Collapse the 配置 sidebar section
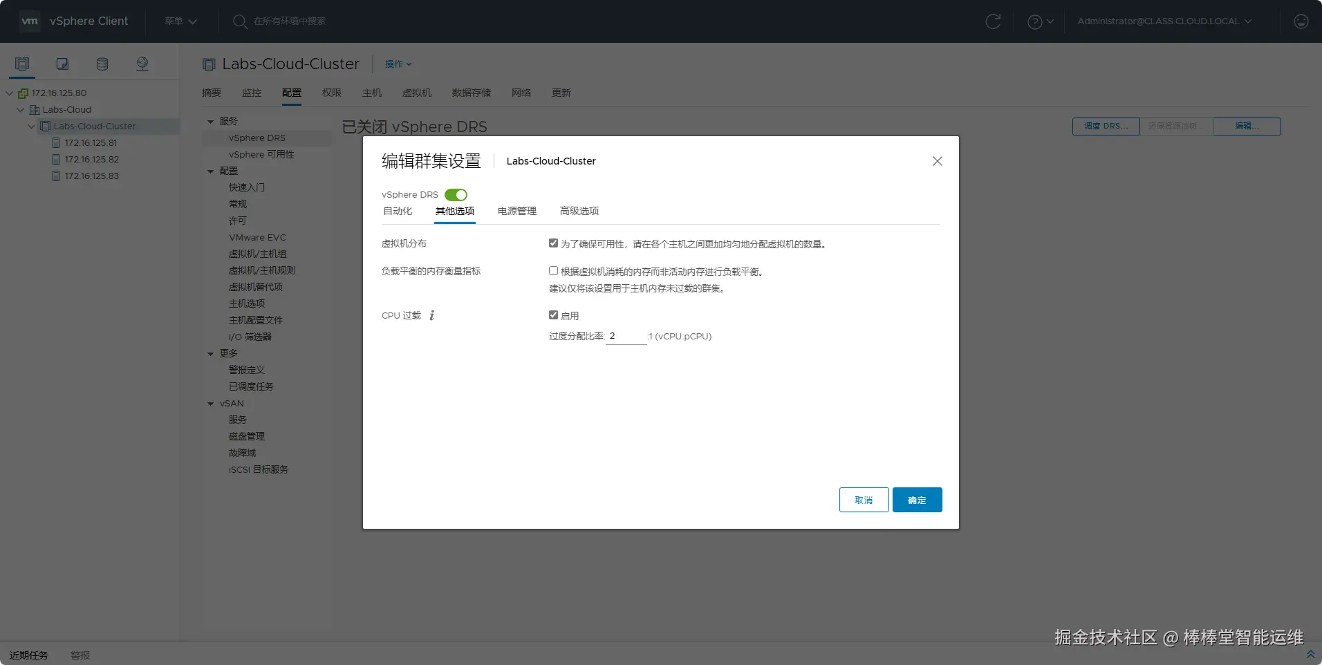1322x665 pixels. [x=211, y=171]
